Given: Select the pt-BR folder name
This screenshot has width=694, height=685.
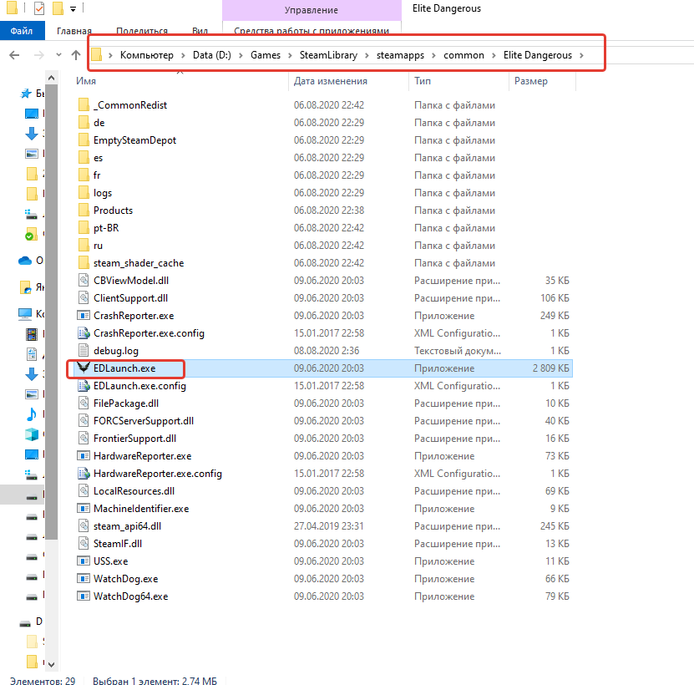Looking at the screenshot, I should (x=106, y=227).
